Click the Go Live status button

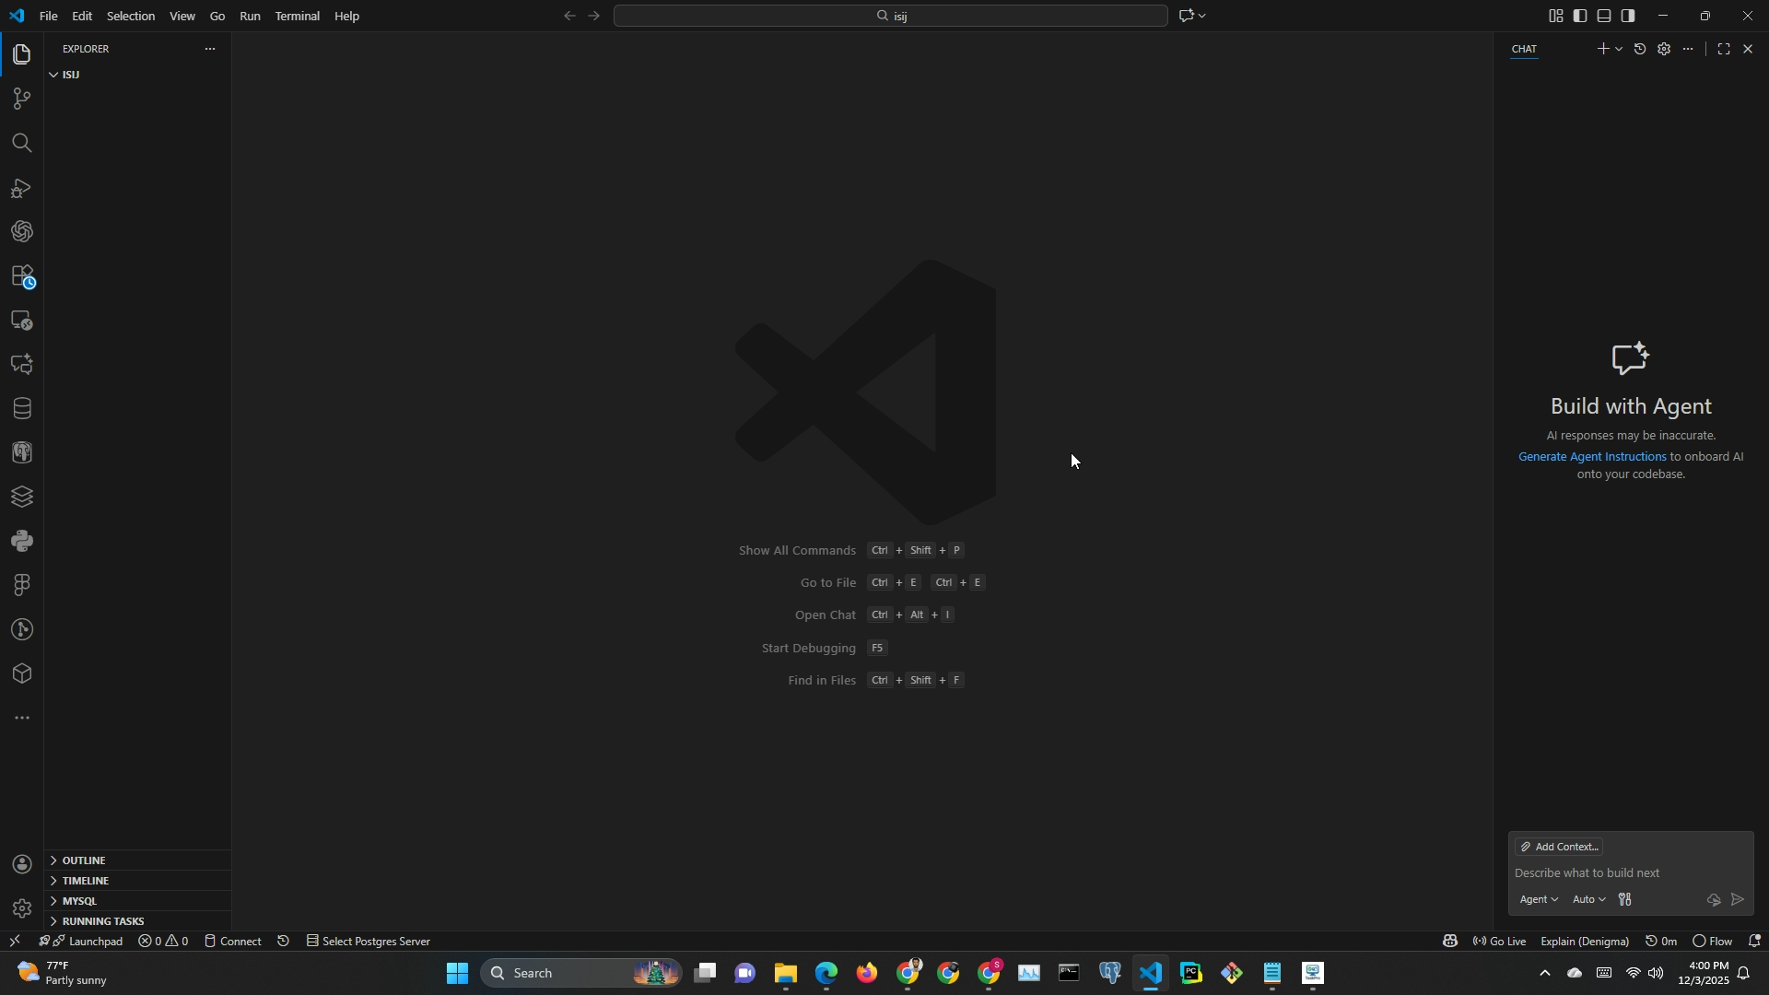point(1500,942)
